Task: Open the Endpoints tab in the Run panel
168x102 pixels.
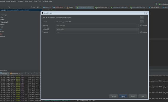Action: coord(15,73)
